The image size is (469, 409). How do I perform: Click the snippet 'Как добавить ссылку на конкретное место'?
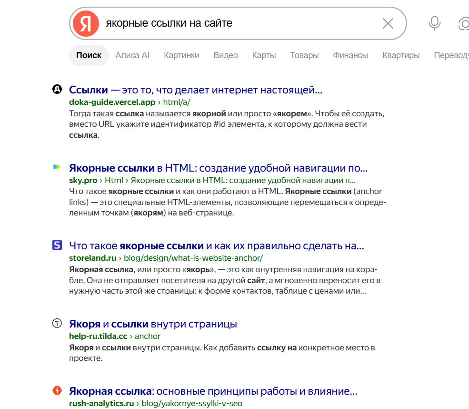coord(222,353)
